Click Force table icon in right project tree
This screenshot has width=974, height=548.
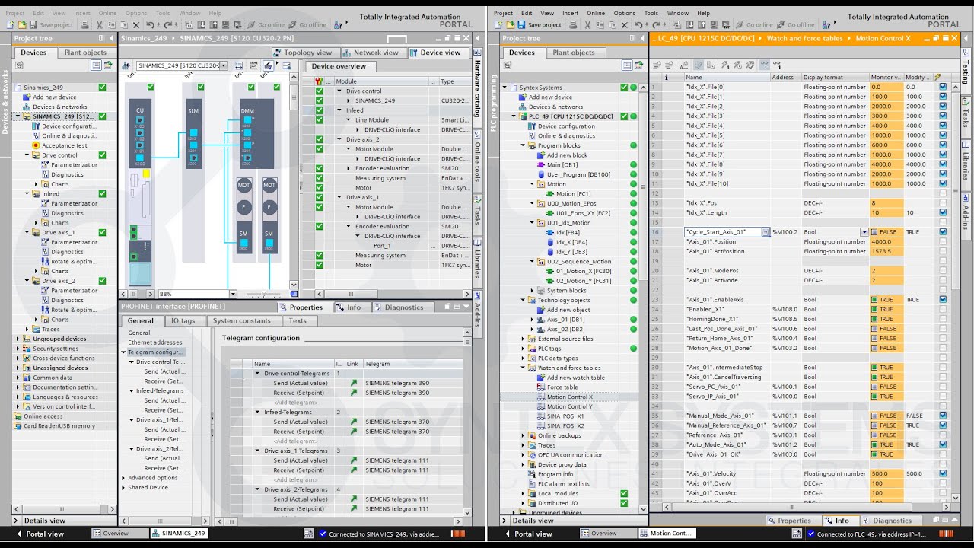tap(541, 387)
